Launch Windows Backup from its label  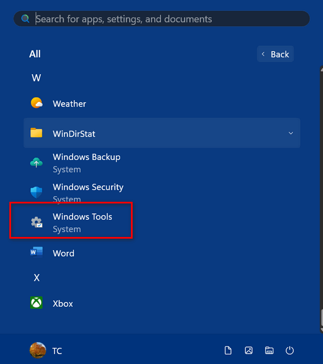(x=86, y=157)
